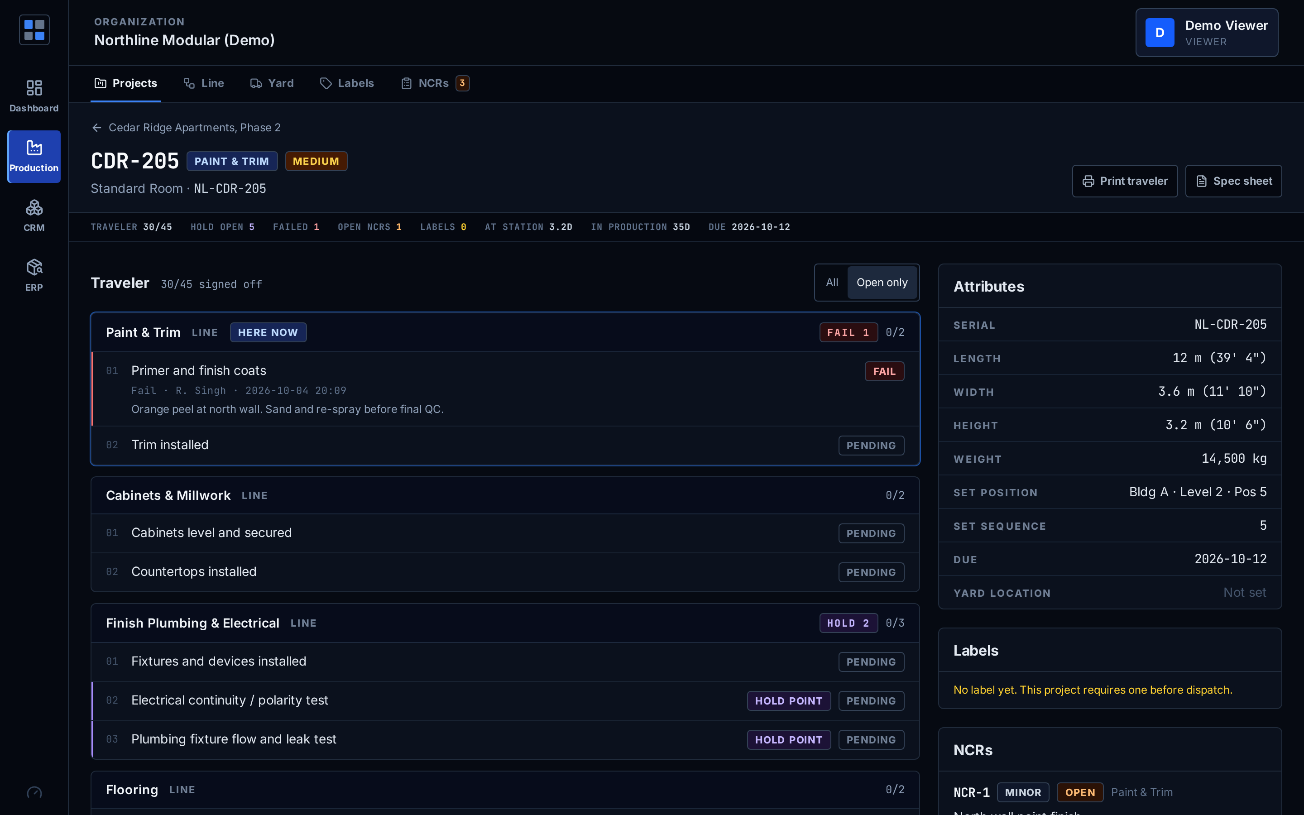1304x815 pixels.
Task: Open the Demo Viewer account menu
Action: (x=1207, y=33)
